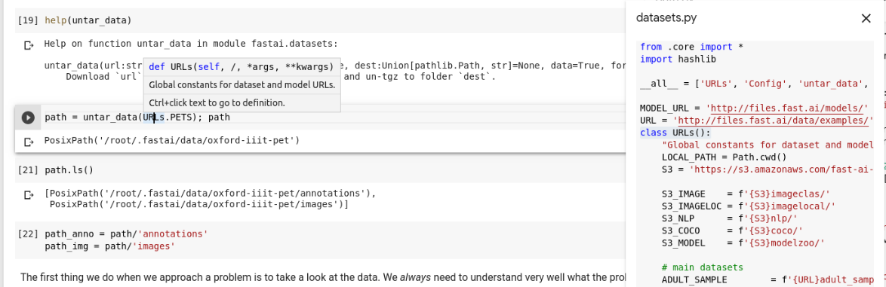Click the path_anno assignment line
The image size is (886, 287).
126,234
